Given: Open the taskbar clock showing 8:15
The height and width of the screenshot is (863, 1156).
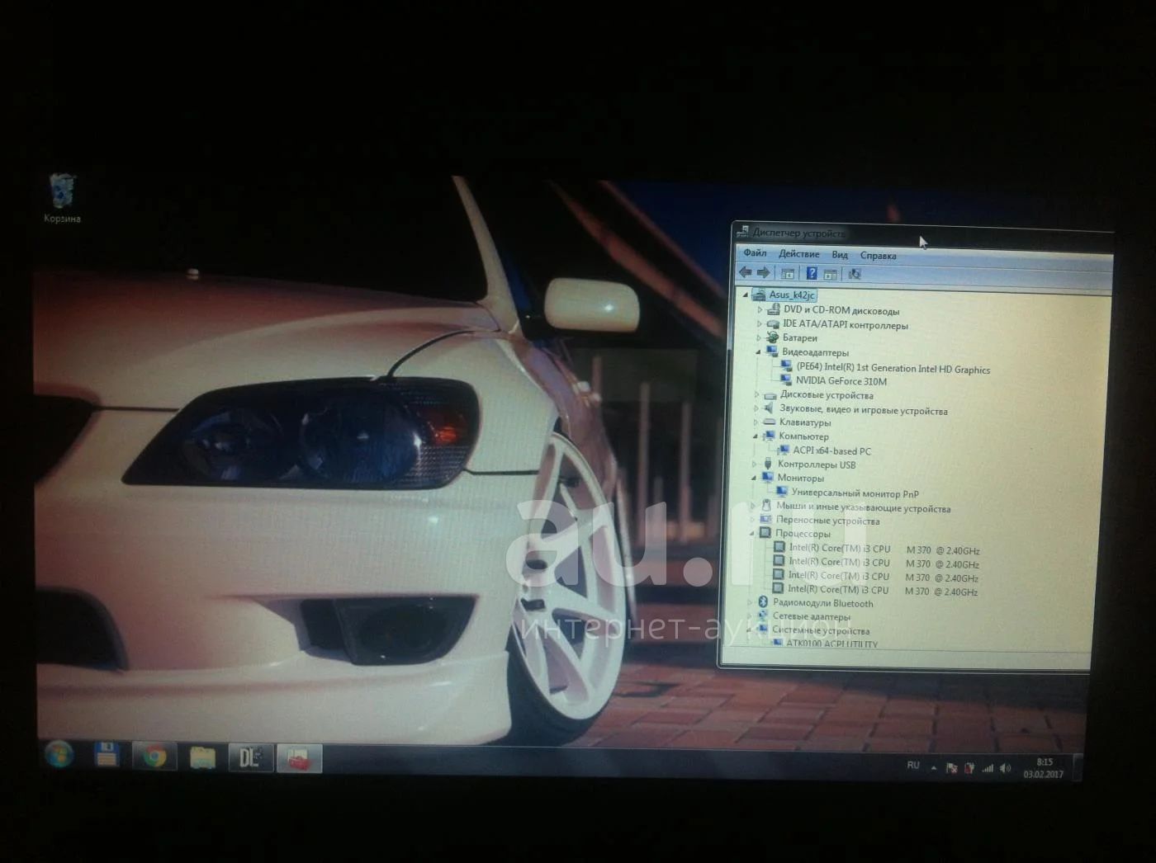Looking at the screenshot, I should (x=1044, y=768).
